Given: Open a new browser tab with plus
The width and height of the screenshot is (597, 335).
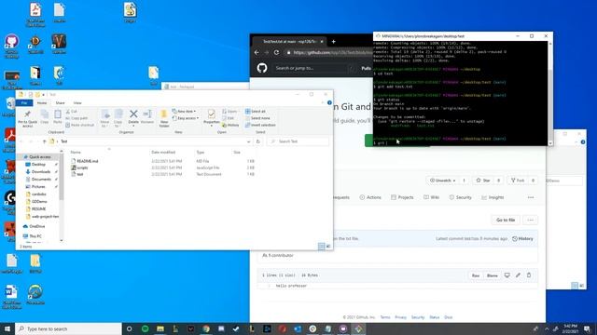Looking at the screenshot, I should (334, 41).
